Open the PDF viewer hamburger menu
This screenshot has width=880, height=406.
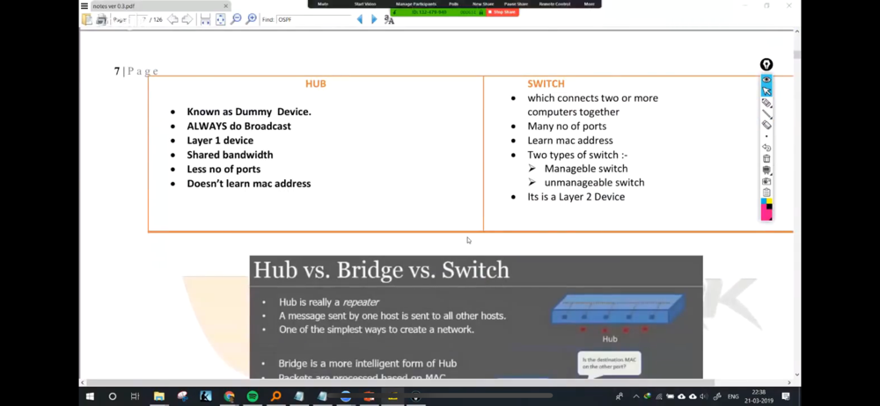[84, 6]
